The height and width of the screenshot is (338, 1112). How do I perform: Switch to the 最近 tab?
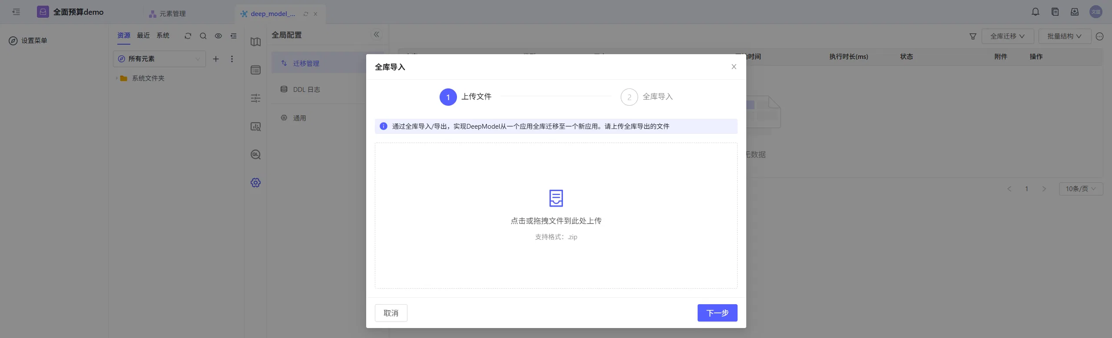tap(143, 36)
